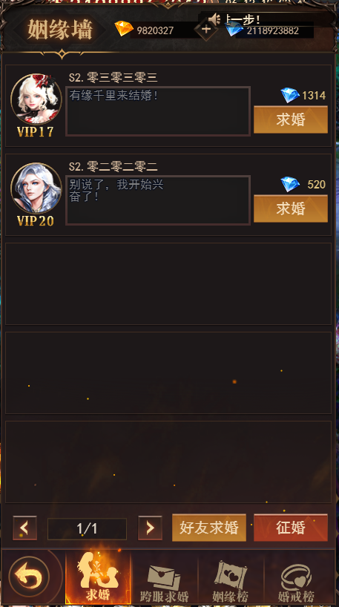Propose to S2.零三零三零三 with 求婚 button
Screen dimensions: 339x607
pyautogui.click(x=291, y=119)
